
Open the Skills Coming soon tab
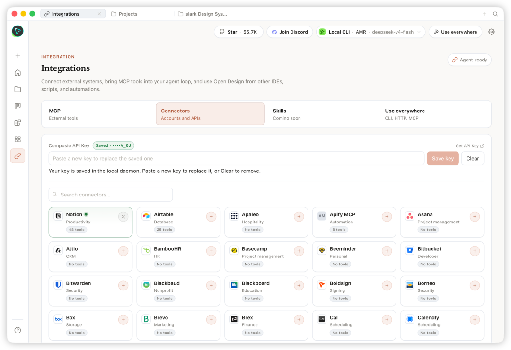[x=323, y=114]
